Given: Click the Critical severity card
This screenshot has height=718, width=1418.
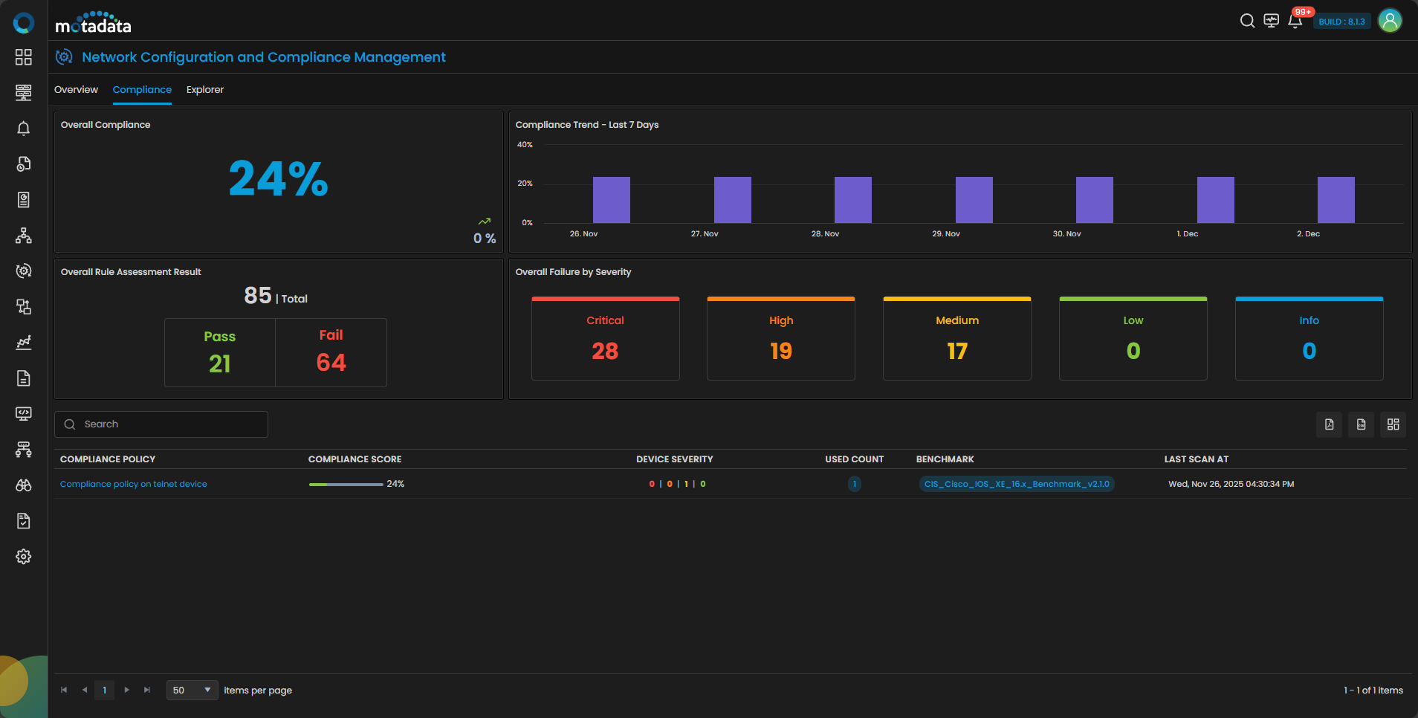Looking at the screenshot, I should pos(606,339).
